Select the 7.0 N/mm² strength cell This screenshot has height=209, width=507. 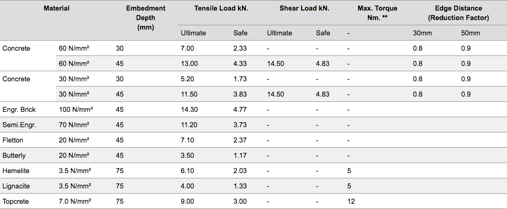coord(74,201)
